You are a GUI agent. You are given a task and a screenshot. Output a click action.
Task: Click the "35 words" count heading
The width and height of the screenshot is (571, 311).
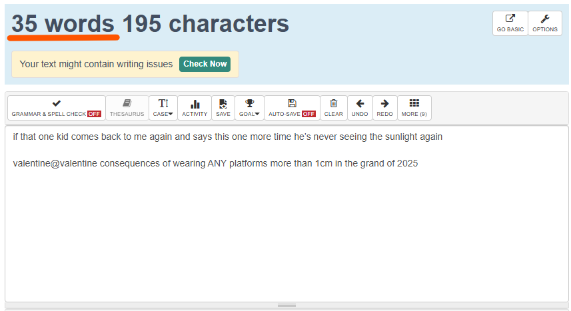[x=63, y=24]
